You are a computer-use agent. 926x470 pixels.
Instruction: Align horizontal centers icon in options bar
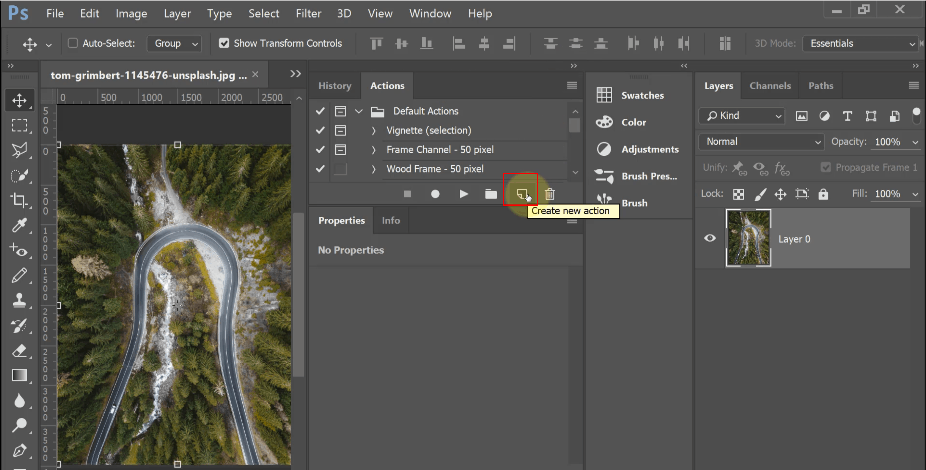(x=484, y=43)
